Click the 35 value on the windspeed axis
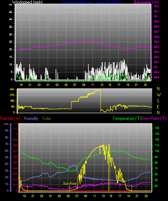Screen dimensions: 168x201 coord(10,27)
